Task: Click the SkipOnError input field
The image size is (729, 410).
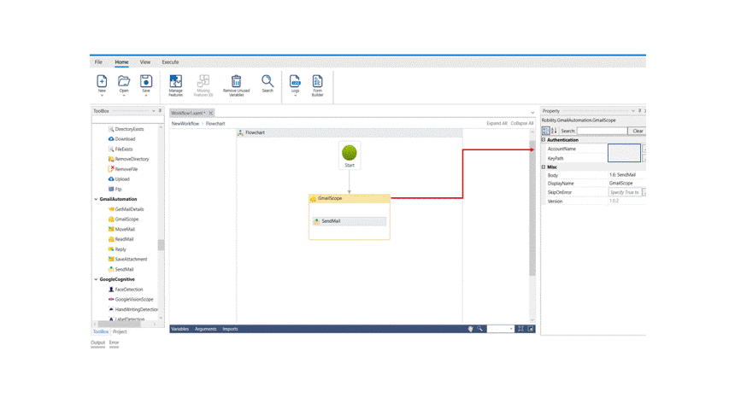Action: pyautogui.click(x=625, y=192)
